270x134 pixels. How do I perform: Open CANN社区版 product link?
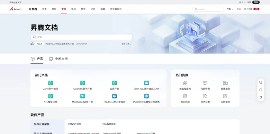click(x=75, y=124)
